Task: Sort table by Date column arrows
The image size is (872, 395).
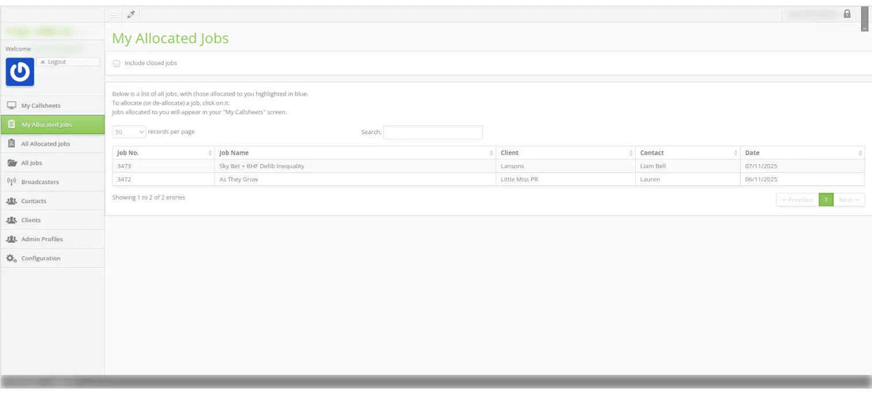Action: 860,153
